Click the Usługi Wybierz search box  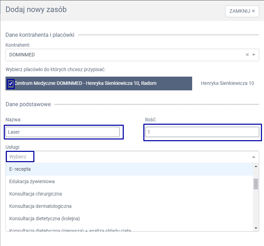click(x=21, y=157)
